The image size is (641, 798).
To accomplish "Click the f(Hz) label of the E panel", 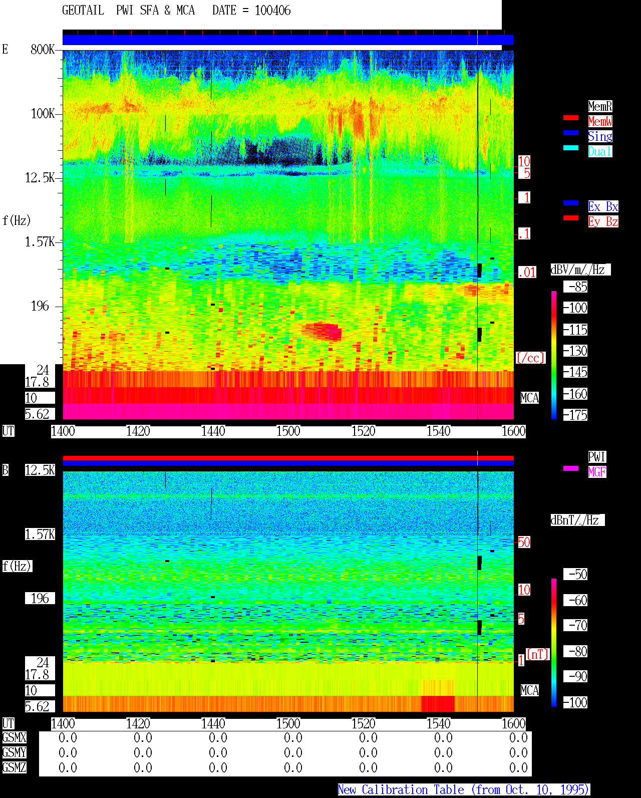I will click(17, 220).
